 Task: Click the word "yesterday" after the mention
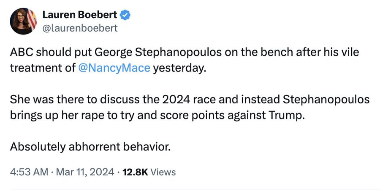pos(180,68)
